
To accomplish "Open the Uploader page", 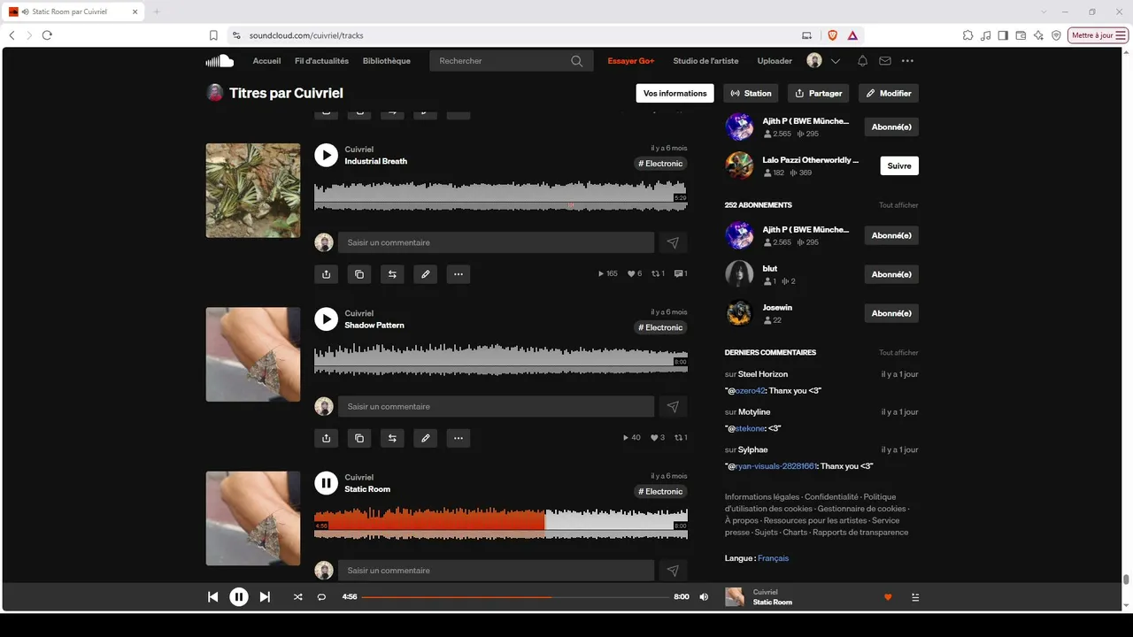I will (775, 61).
